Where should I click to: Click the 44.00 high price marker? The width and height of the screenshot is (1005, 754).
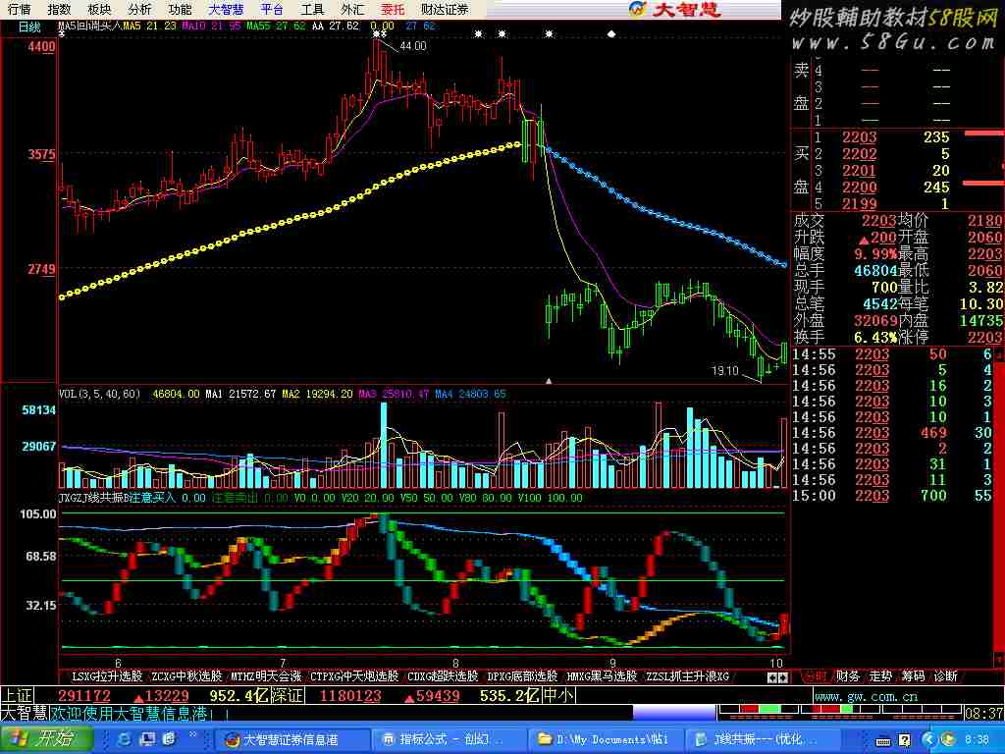(x=413, y=46)
